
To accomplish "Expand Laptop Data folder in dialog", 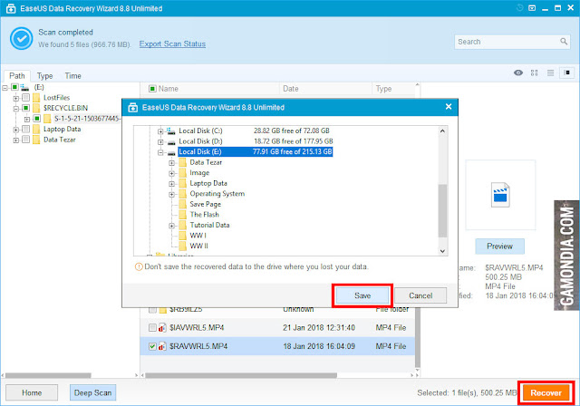I will [171, 184].
